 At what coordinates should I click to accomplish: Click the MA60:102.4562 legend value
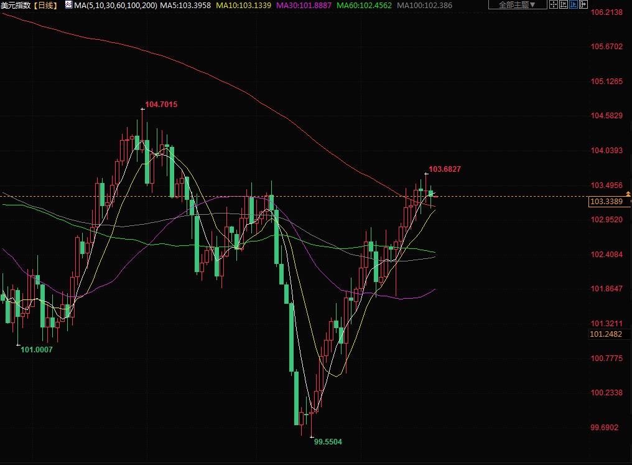(364, 5)
